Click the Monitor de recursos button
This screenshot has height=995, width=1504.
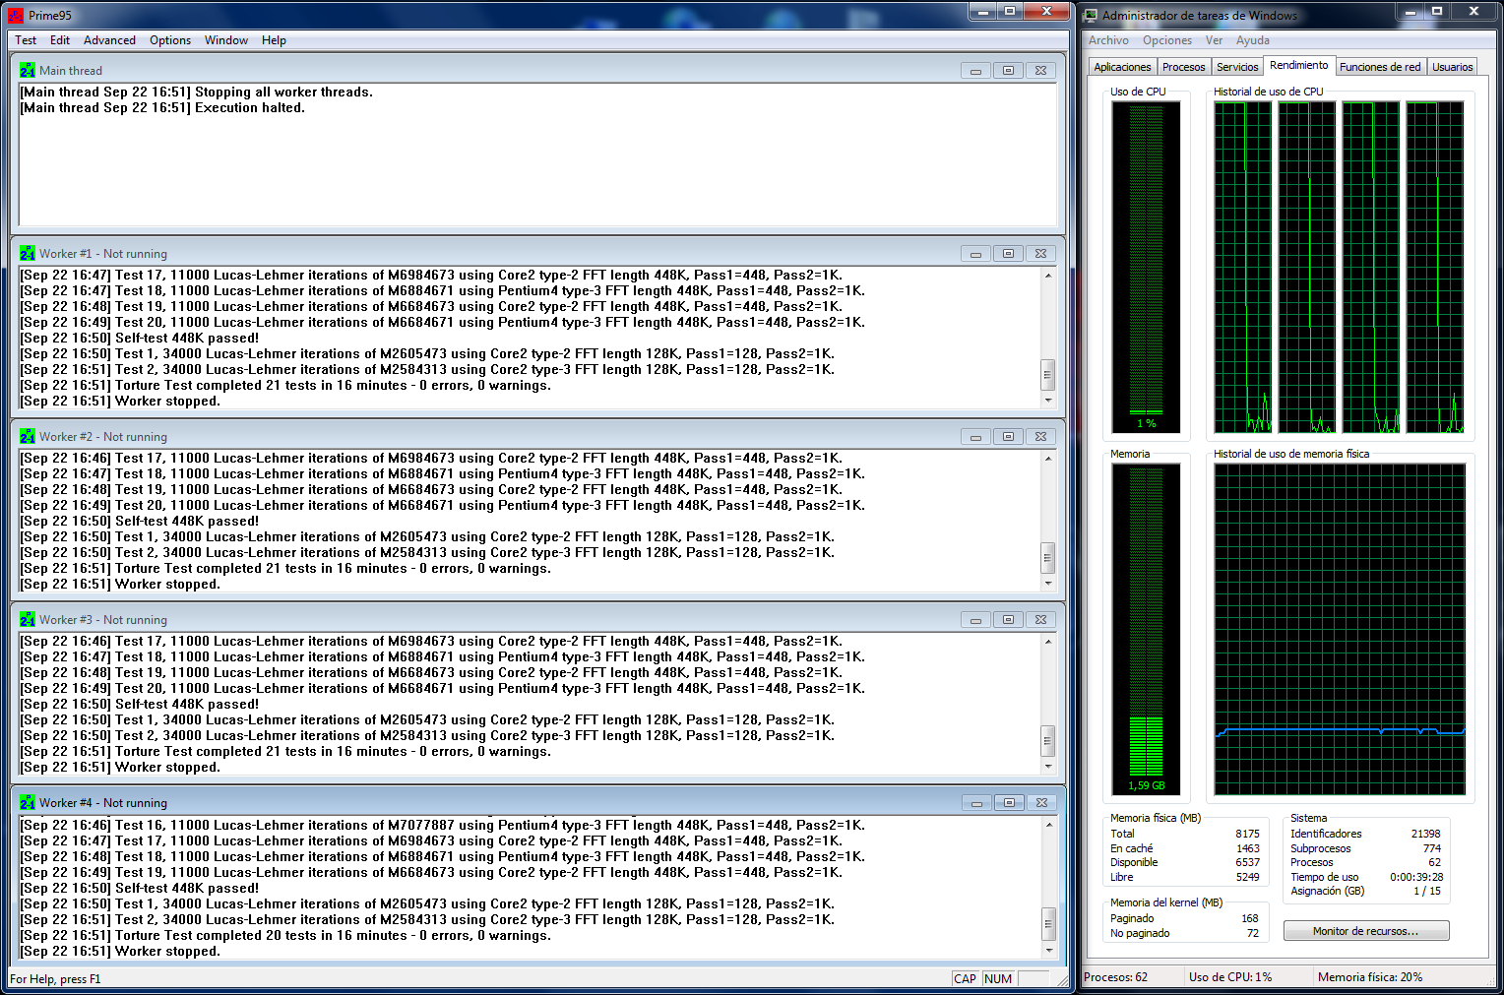(1365, 931)
